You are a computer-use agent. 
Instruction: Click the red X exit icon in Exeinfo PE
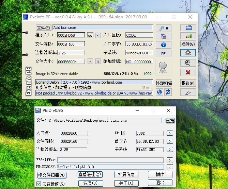click(188, 72)
